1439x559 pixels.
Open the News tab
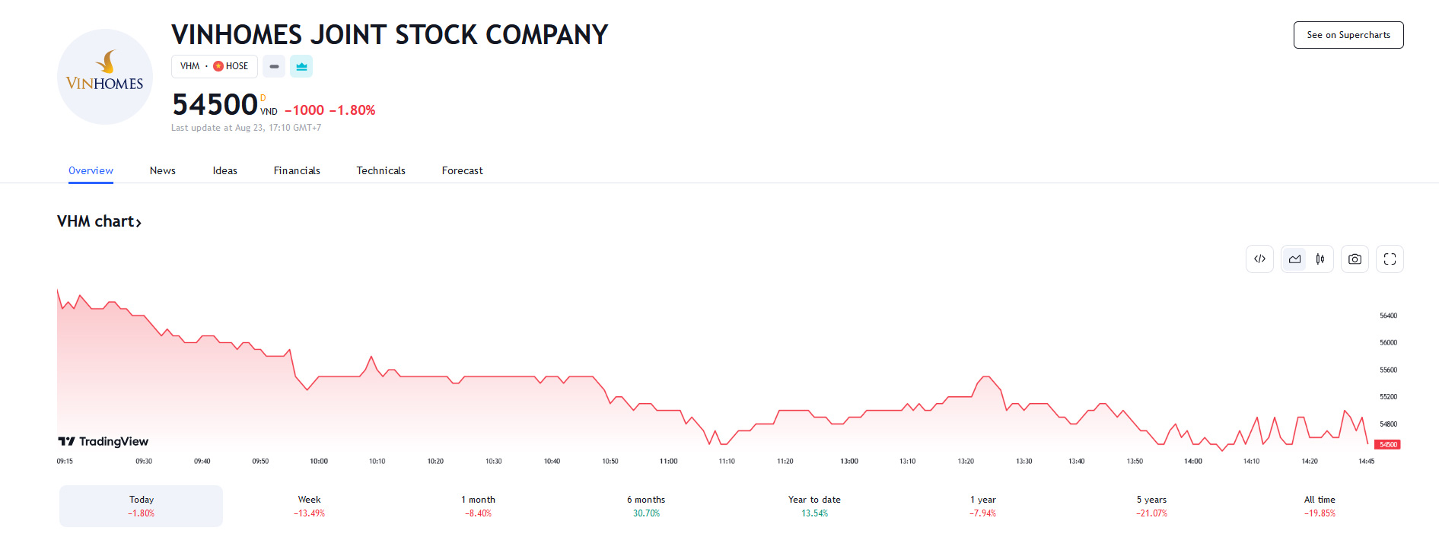(x=163, y=170)
